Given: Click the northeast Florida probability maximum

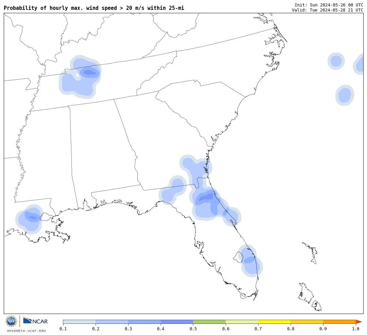Looking at the screenshot, I should click(x=206, y=197).
